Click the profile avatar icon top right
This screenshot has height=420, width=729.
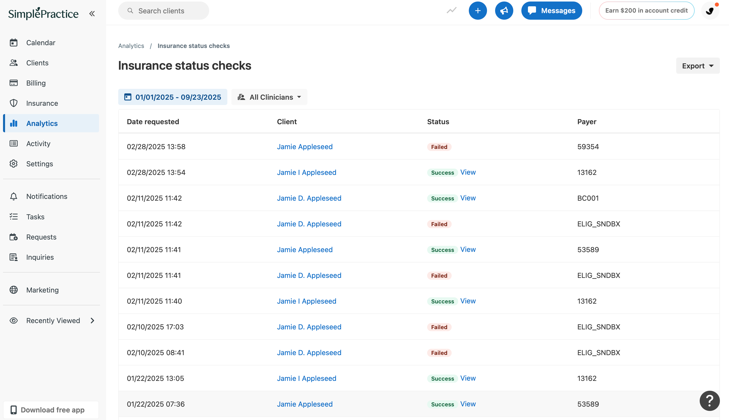click(710, 10)
